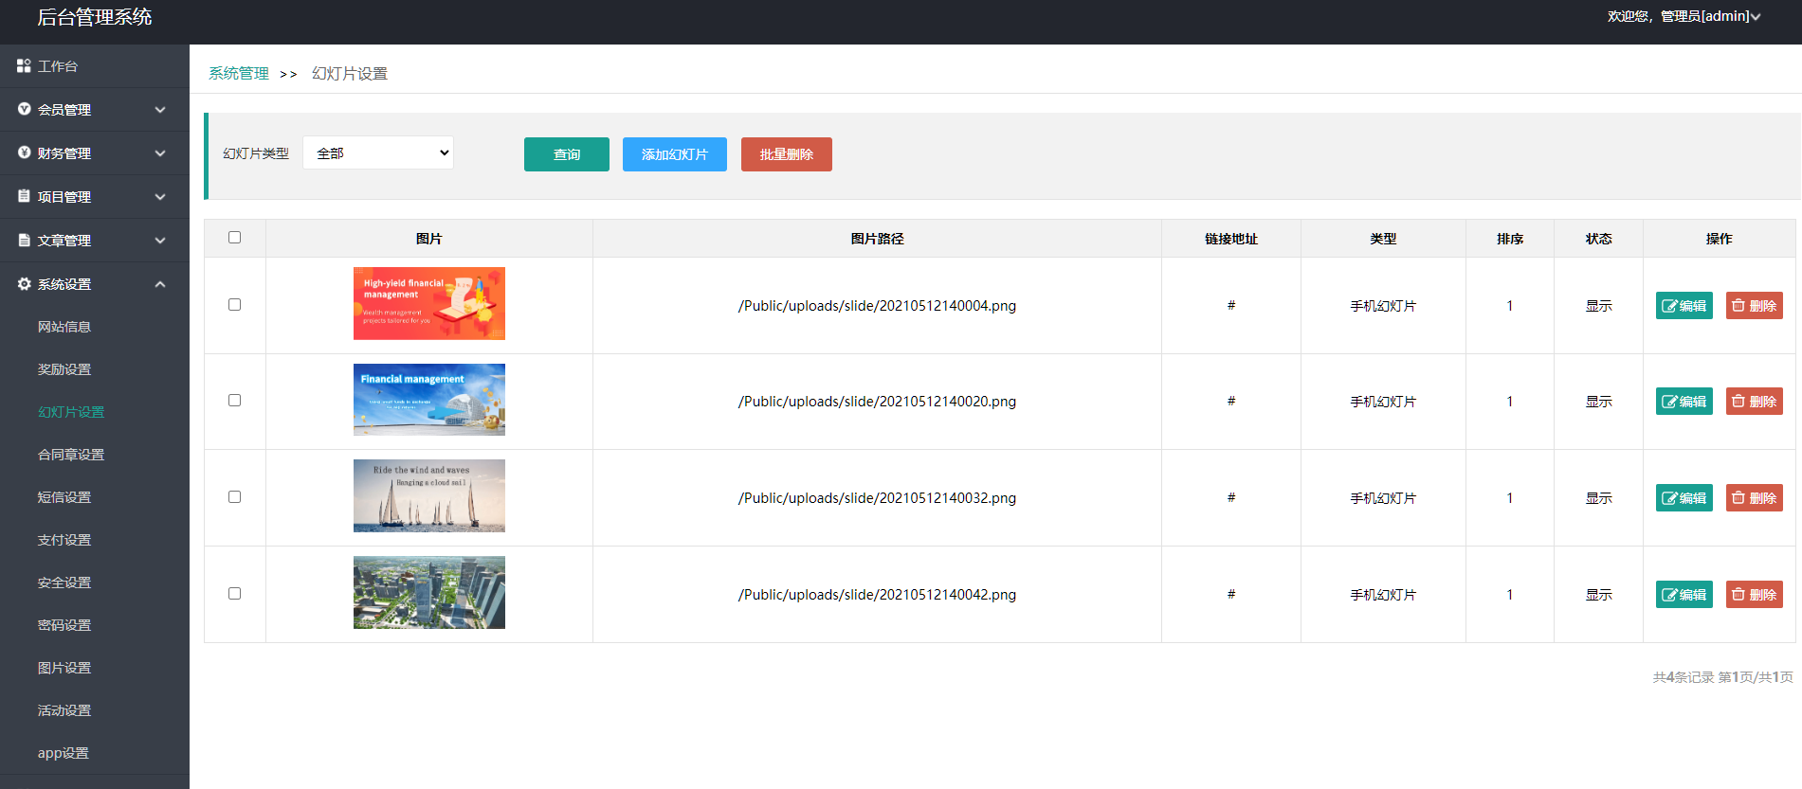This screenshot has height=789, width=1802.
Task: Click the city skyline slide thumbnail
Action: 428,593
